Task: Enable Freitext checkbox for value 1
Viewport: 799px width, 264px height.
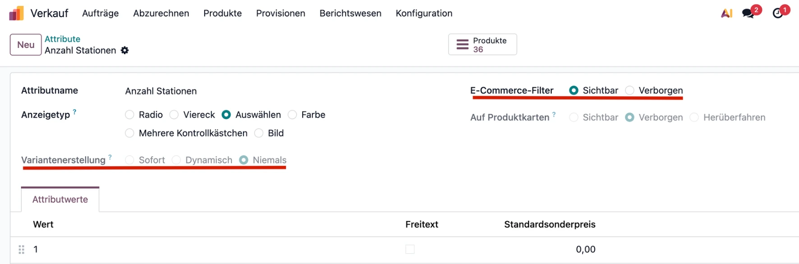Action: coord(409,249)
